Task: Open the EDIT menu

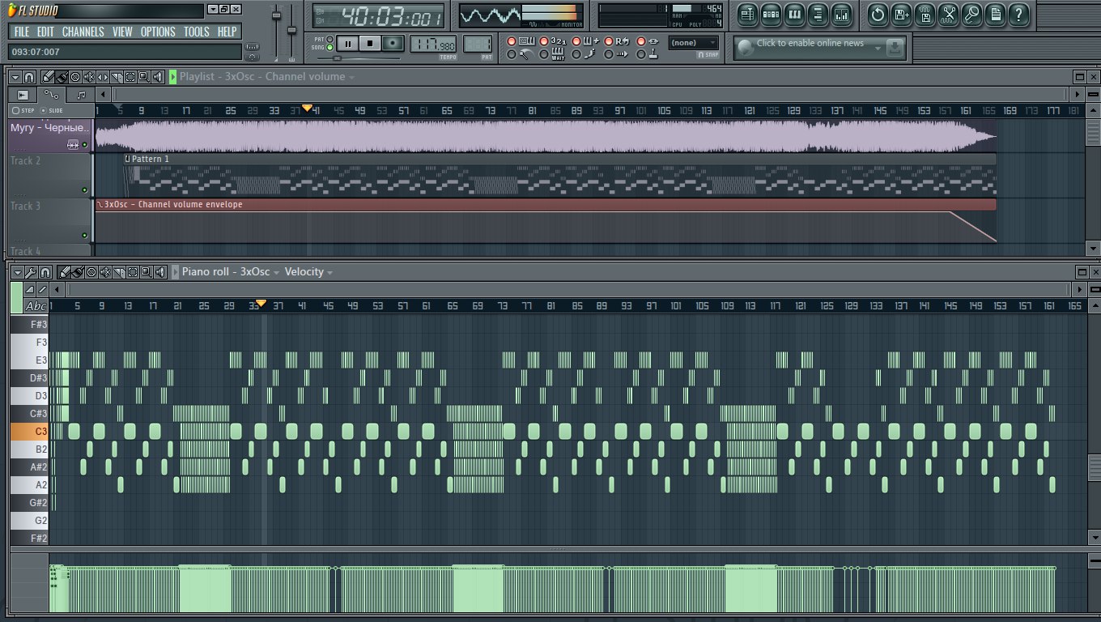Action: (45, 32)
